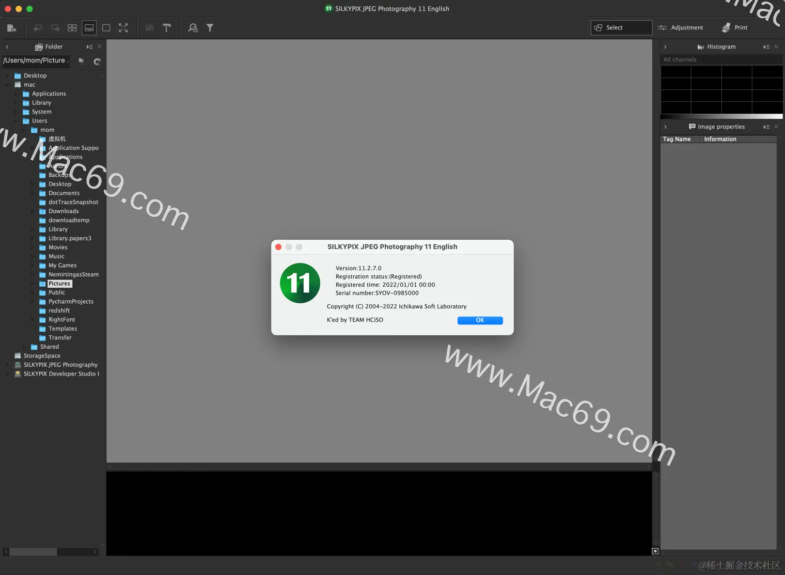
Task: Select the Templates folder in tree
Action: (62, 329)
